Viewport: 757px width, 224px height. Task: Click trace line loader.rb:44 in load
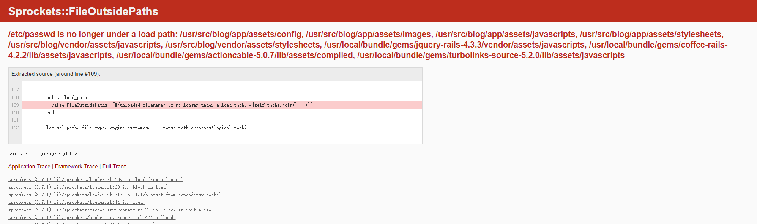(x=77, y=202)
